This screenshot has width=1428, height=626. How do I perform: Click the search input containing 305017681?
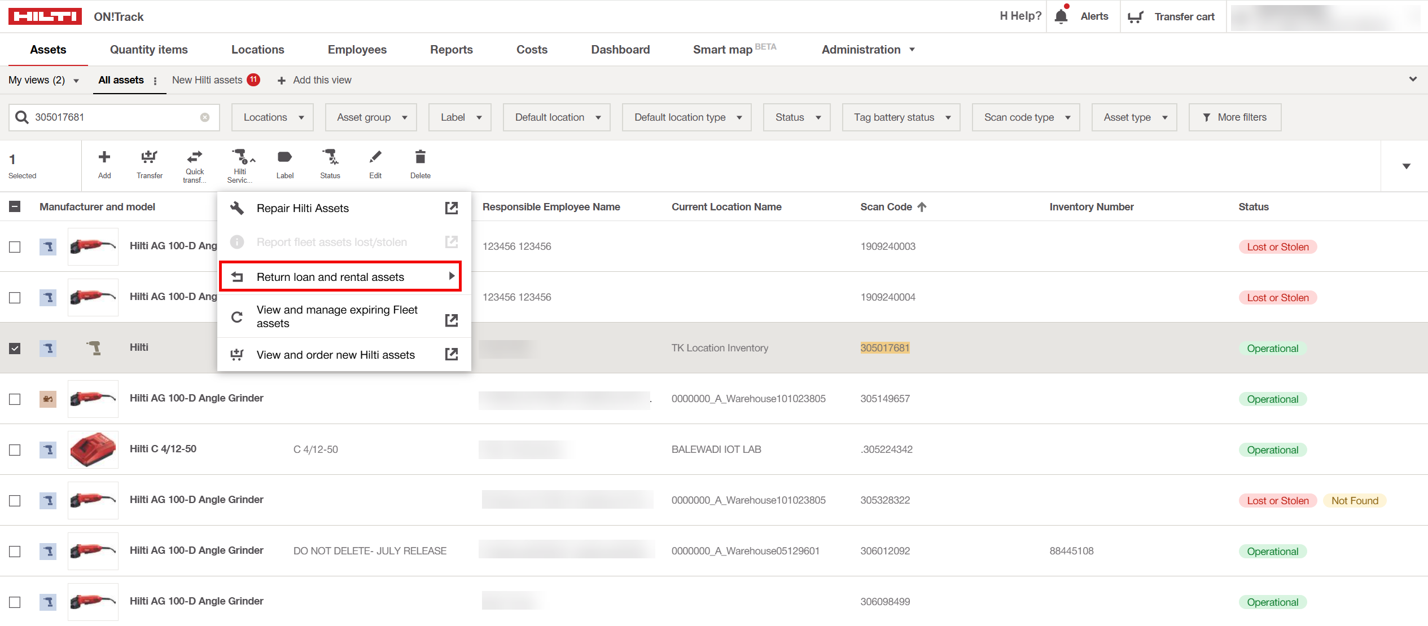click(x=113, y=117)
